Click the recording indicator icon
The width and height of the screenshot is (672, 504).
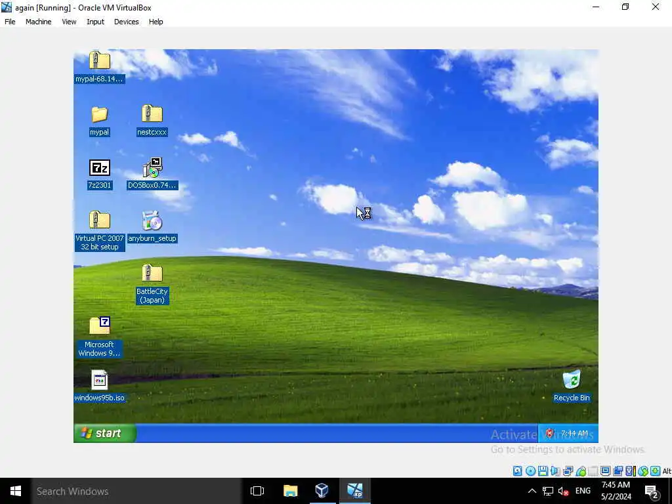coord(618,471)
